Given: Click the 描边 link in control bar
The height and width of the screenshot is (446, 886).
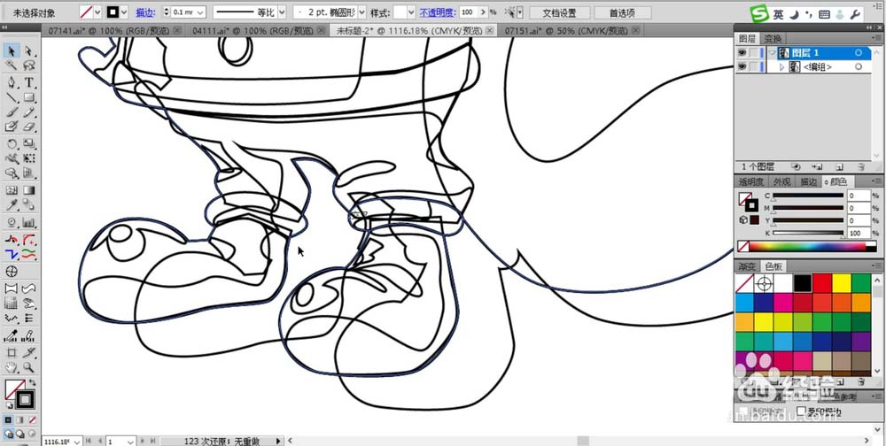Looking at the screenshot, I should (146, 12).
